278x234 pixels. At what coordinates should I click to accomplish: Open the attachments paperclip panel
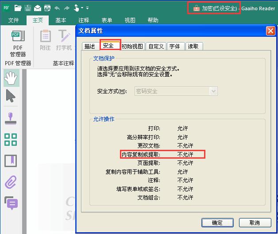11,182
